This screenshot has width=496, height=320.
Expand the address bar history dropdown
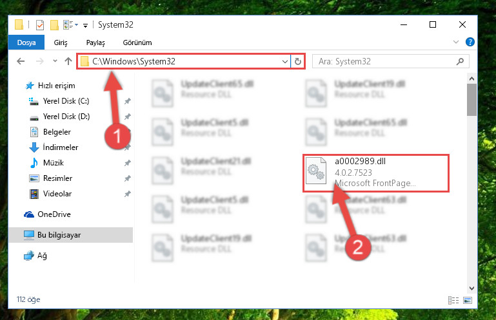pos(284,61)
